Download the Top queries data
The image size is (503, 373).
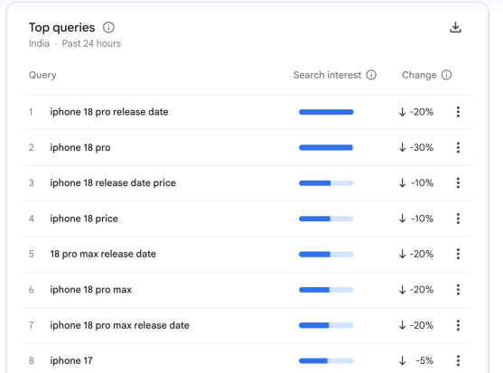[455, 28]
